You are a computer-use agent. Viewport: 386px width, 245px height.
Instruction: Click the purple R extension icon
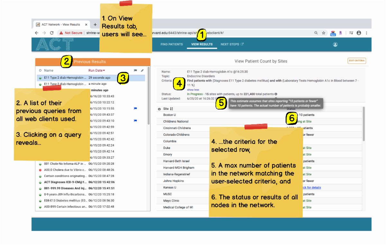[341, 33]
